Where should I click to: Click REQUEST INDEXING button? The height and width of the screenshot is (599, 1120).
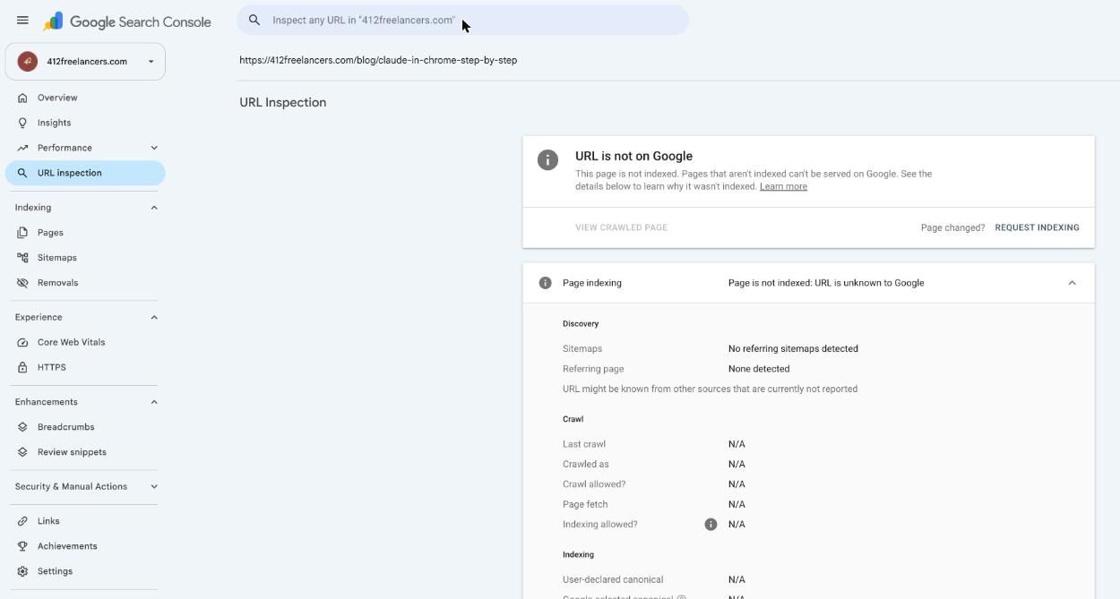coord(1037,227)
